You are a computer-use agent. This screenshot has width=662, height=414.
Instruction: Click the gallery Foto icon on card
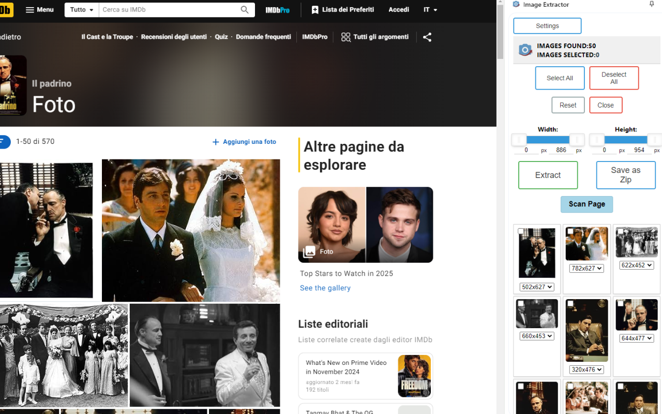[309, 252]
